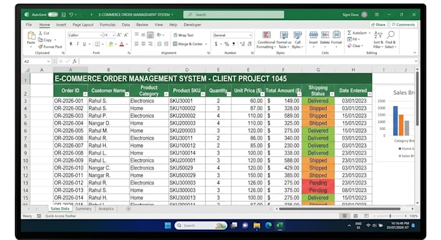Click the zoom slider in status bar

click(390, 216)
